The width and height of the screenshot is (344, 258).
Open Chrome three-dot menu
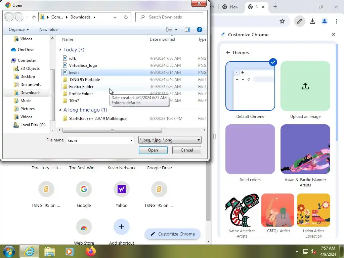(x=336, y=21)
